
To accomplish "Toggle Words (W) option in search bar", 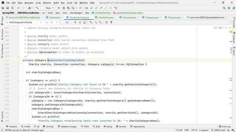I will point(52,22).
